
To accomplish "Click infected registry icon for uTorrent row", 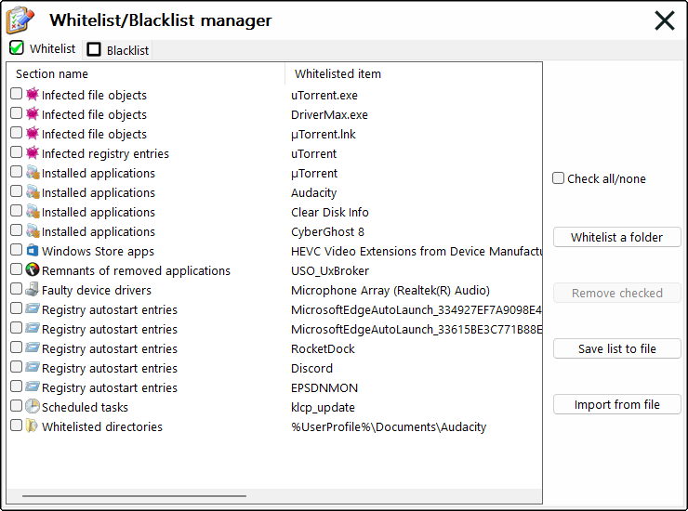I will [x=32, y=152].
